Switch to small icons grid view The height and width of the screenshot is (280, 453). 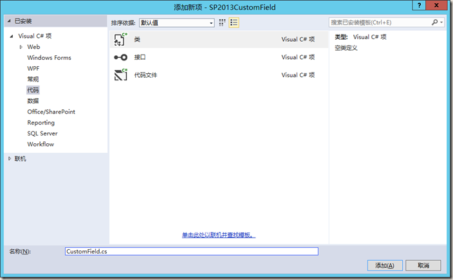[223, 22]
